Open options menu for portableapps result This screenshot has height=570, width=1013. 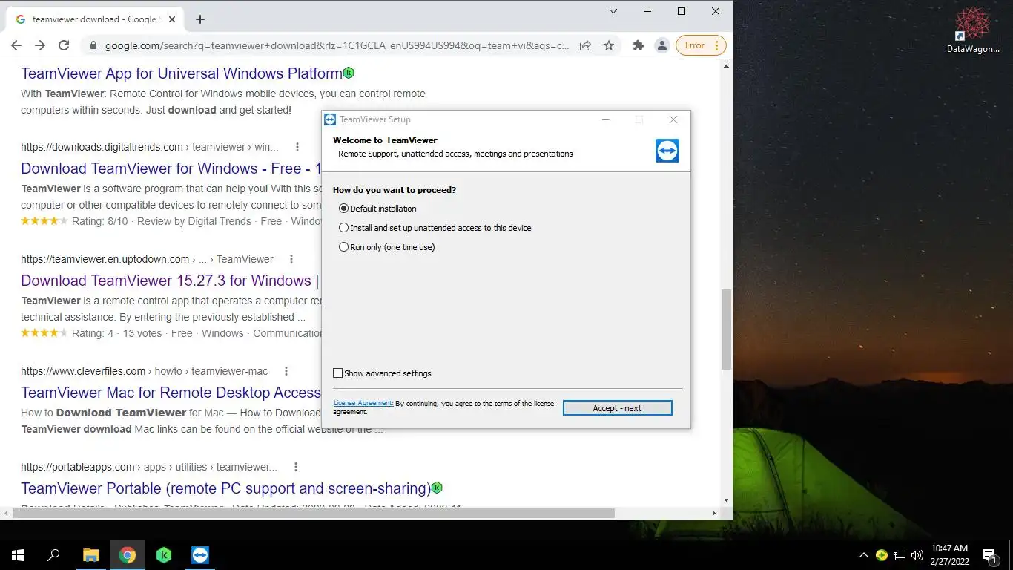(296, 467)
